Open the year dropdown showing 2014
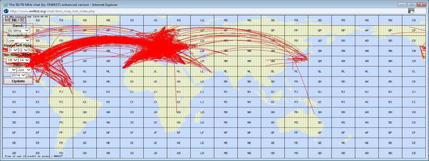Viewport: 429px width, 161px height. click(x=18, y=75)
